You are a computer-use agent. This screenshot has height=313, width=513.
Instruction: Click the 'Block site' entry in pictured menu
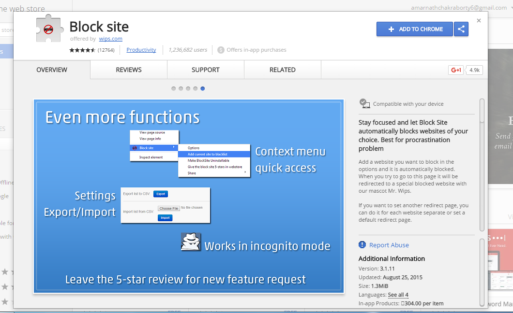pos(154,148)
